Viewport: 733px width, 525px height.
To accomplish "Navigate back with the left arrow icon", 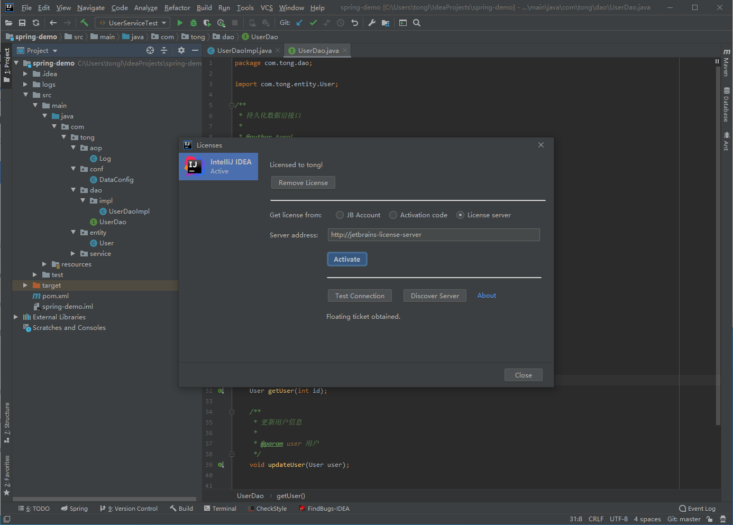I will pos(53,23).
